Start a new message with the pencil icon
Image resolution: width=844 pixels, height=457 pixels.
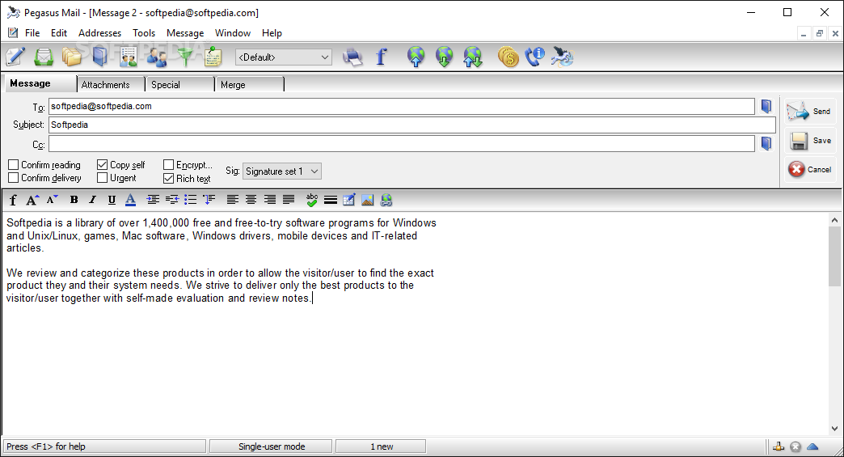15,57
